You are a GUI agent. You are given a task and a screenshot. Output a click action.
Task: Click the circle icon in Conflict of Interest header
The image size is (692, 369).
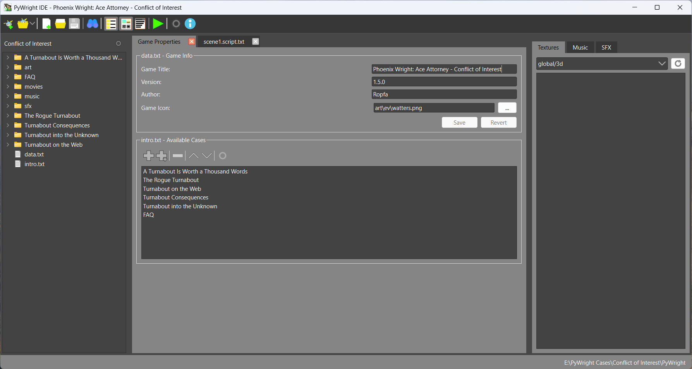(x=118, y=43)
